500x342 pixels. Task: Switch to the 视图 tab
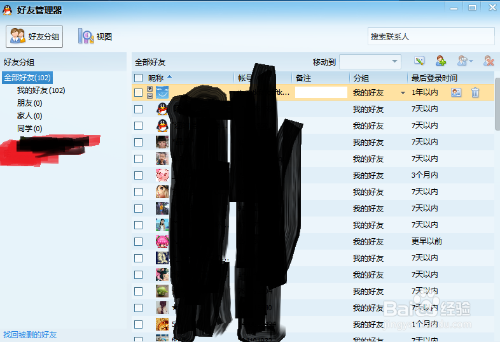[x=95, y=37]
